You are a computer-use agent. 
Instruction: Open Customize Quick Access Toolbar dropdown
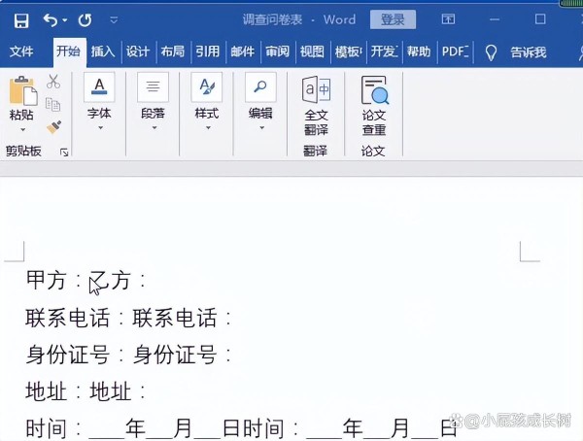pyautogui.click(x=114, y=20)
